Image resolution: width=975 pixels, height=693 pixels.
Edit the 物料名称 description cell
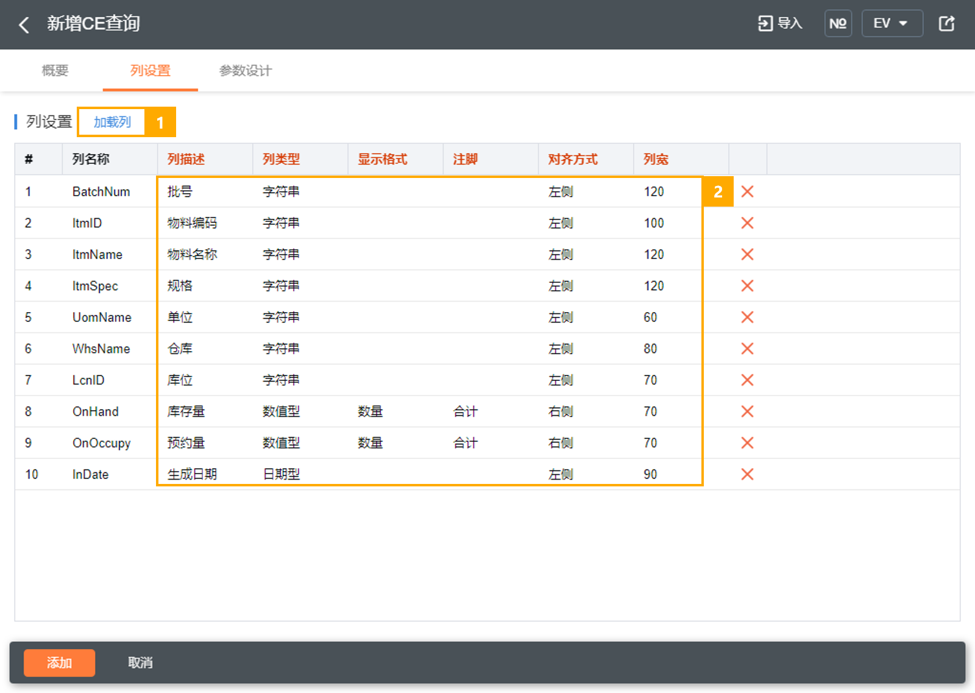(x=205, y=254)
